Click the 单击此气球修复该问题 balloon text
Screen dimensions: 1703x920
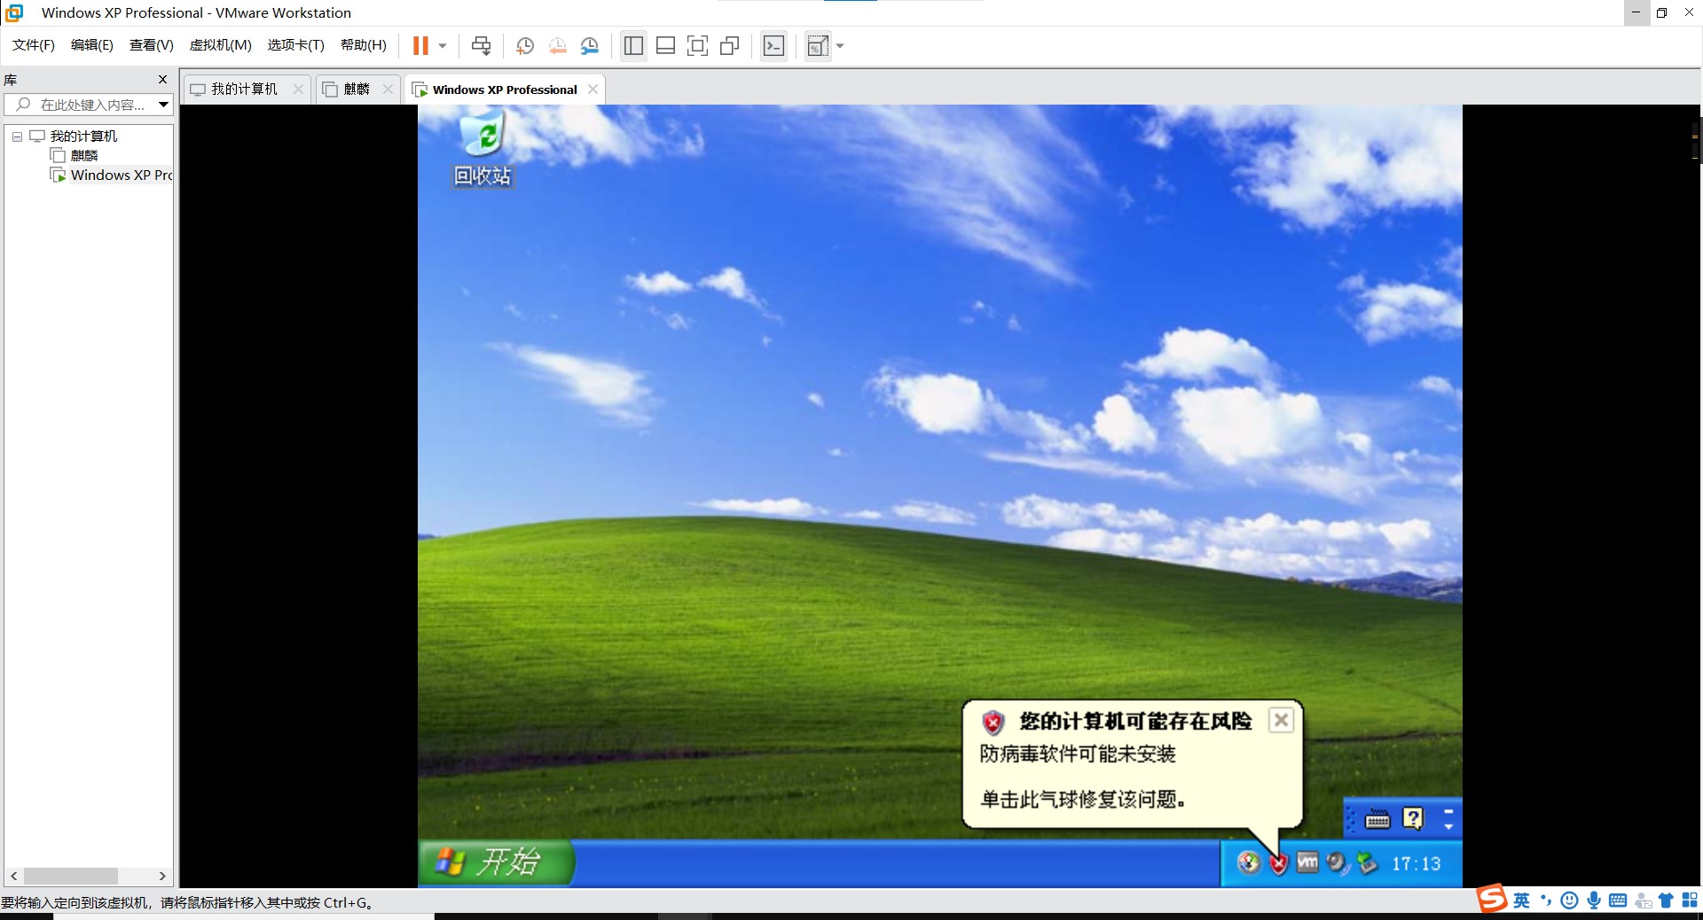[1083, 799]
